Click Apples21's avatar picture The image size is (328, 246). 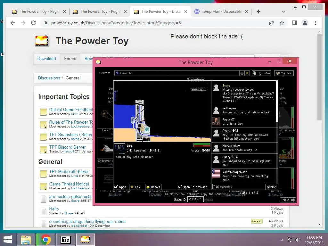pyautogui.click(x=216, y=121)
